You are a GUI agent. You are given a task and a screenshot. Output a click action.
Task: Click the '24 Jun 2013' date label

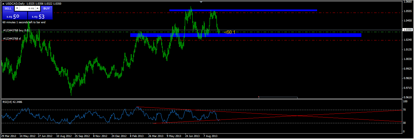pos(193,136)
